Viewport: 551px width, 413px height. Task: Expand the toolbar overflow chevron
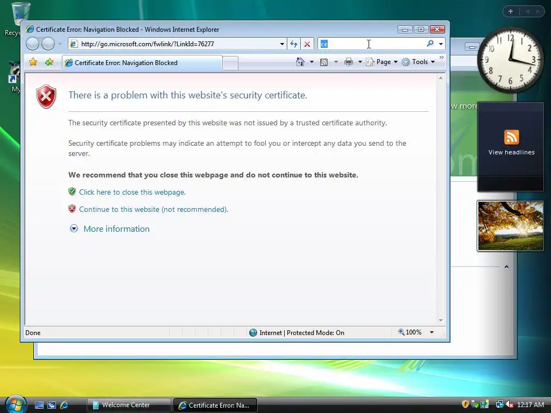(x=442, y=57)
